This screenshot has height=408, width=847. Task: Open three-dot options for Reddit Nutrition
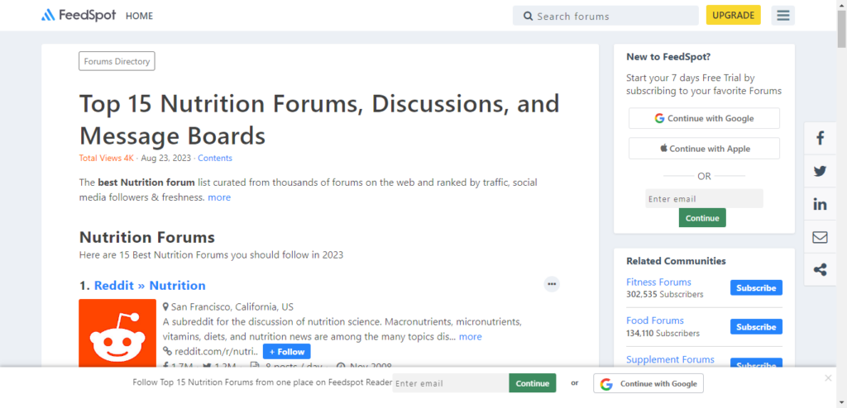[x=552, y=284]
